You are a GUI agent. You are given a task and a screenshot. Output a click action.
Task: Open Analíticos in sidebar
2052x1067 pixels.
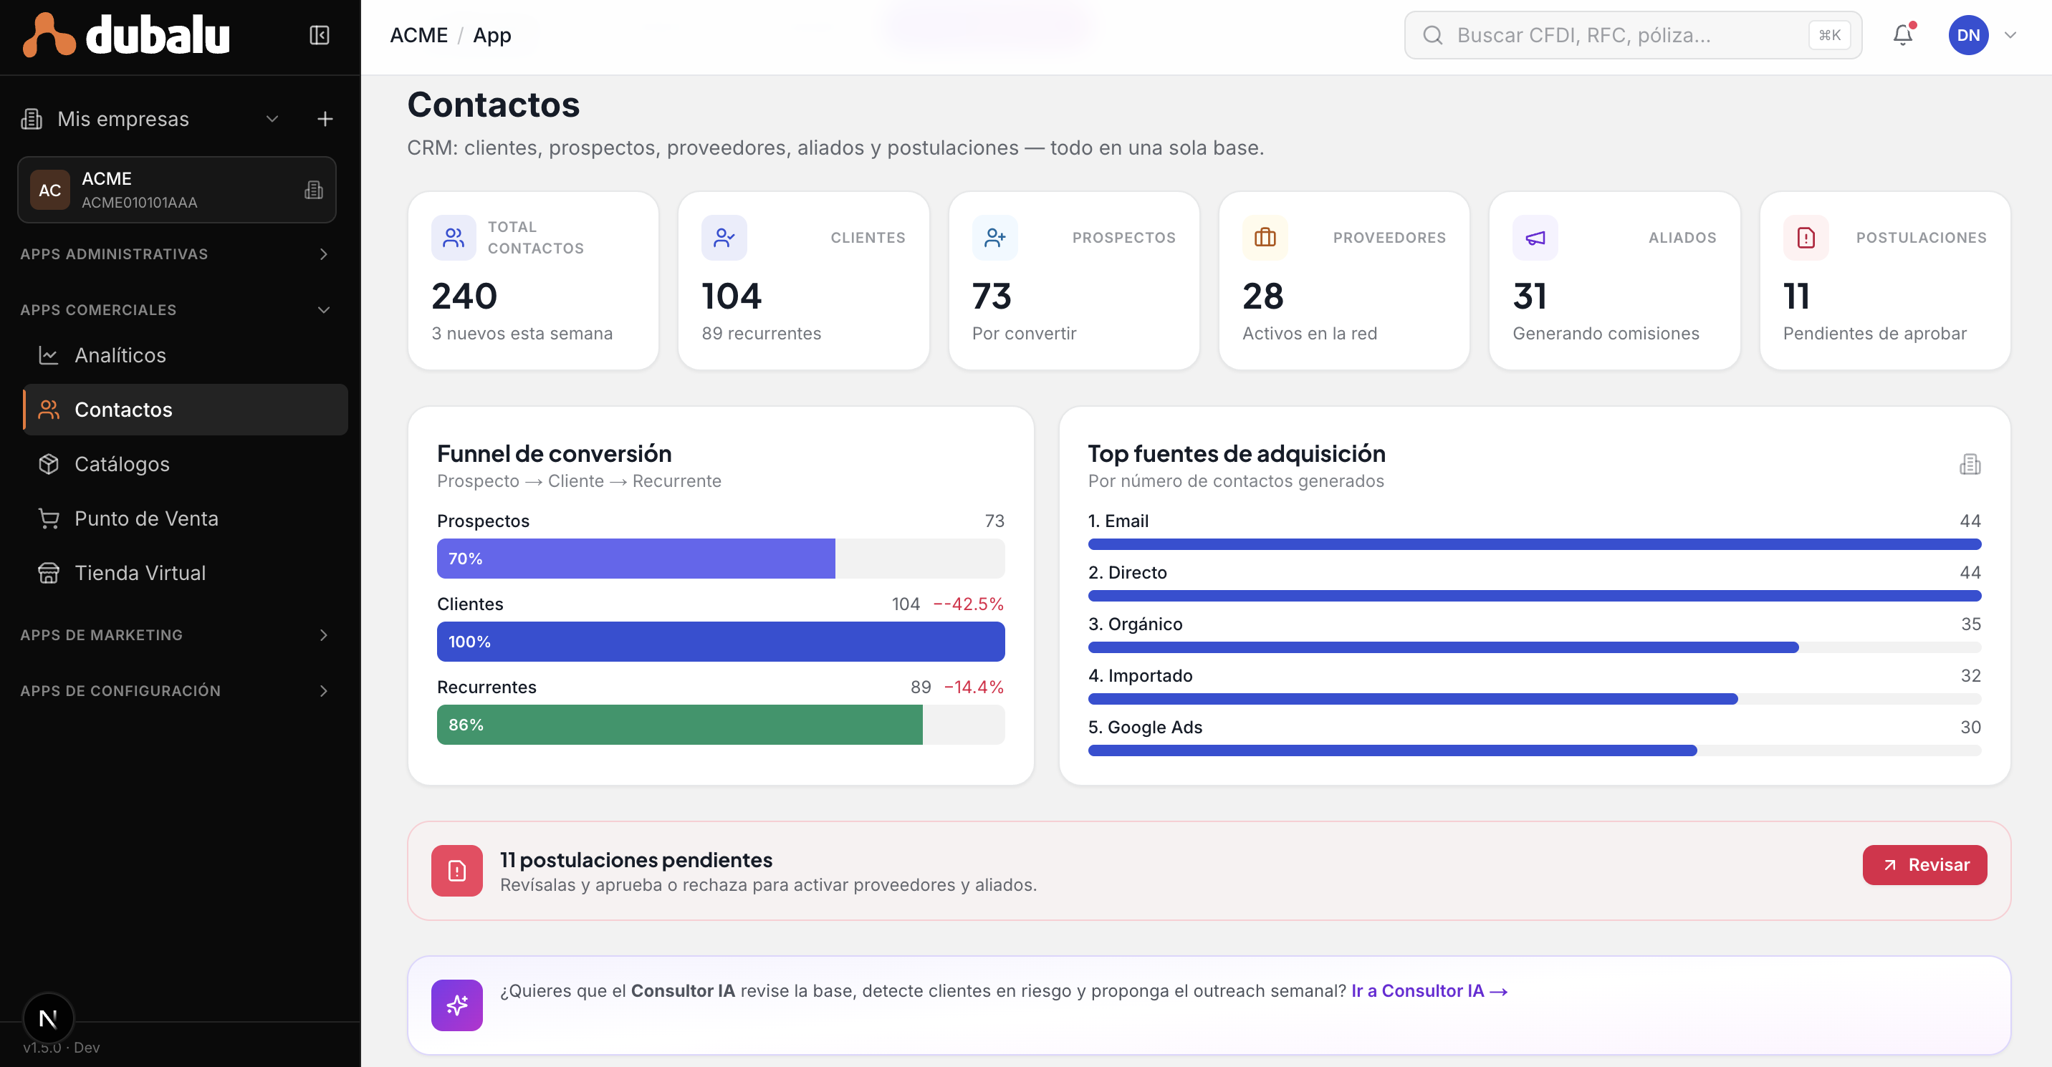point(185,355)
